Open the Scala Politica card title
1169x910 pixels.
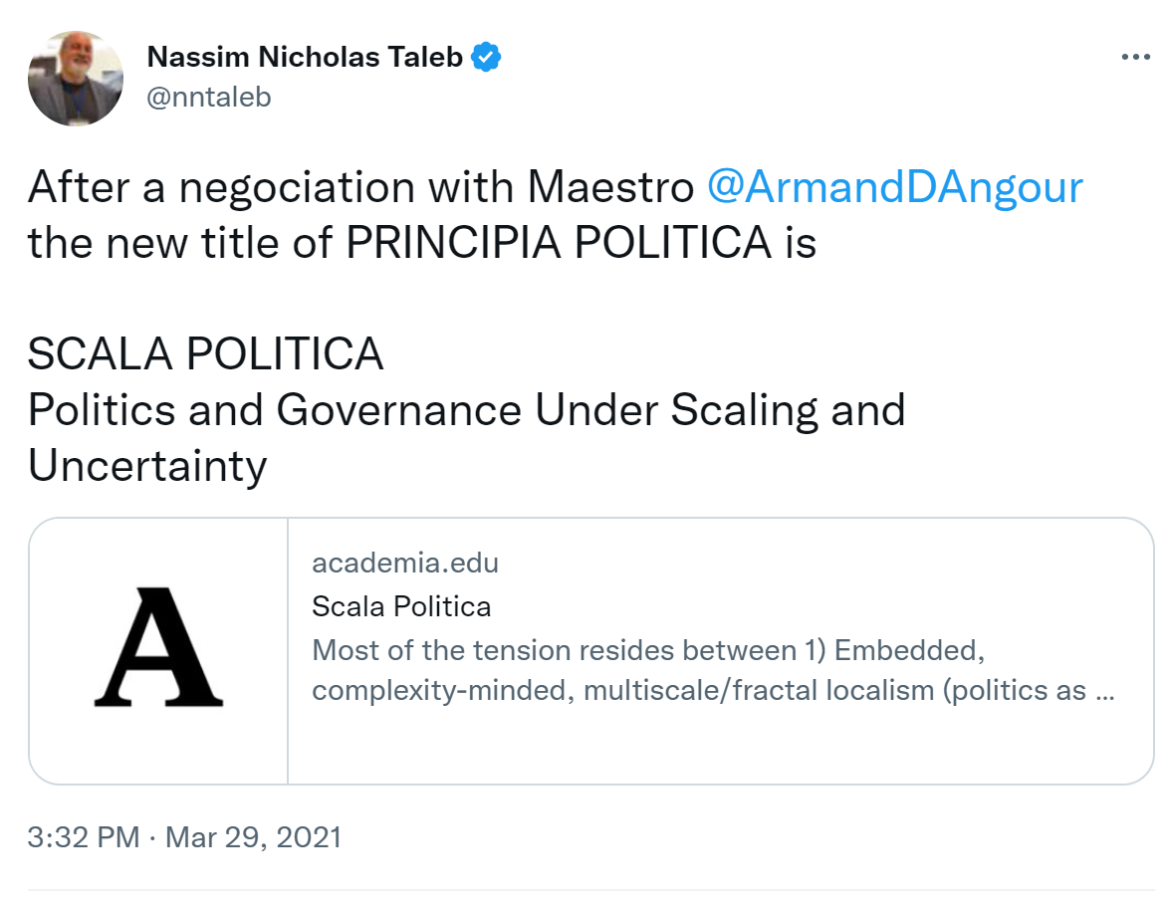point(401,606)
